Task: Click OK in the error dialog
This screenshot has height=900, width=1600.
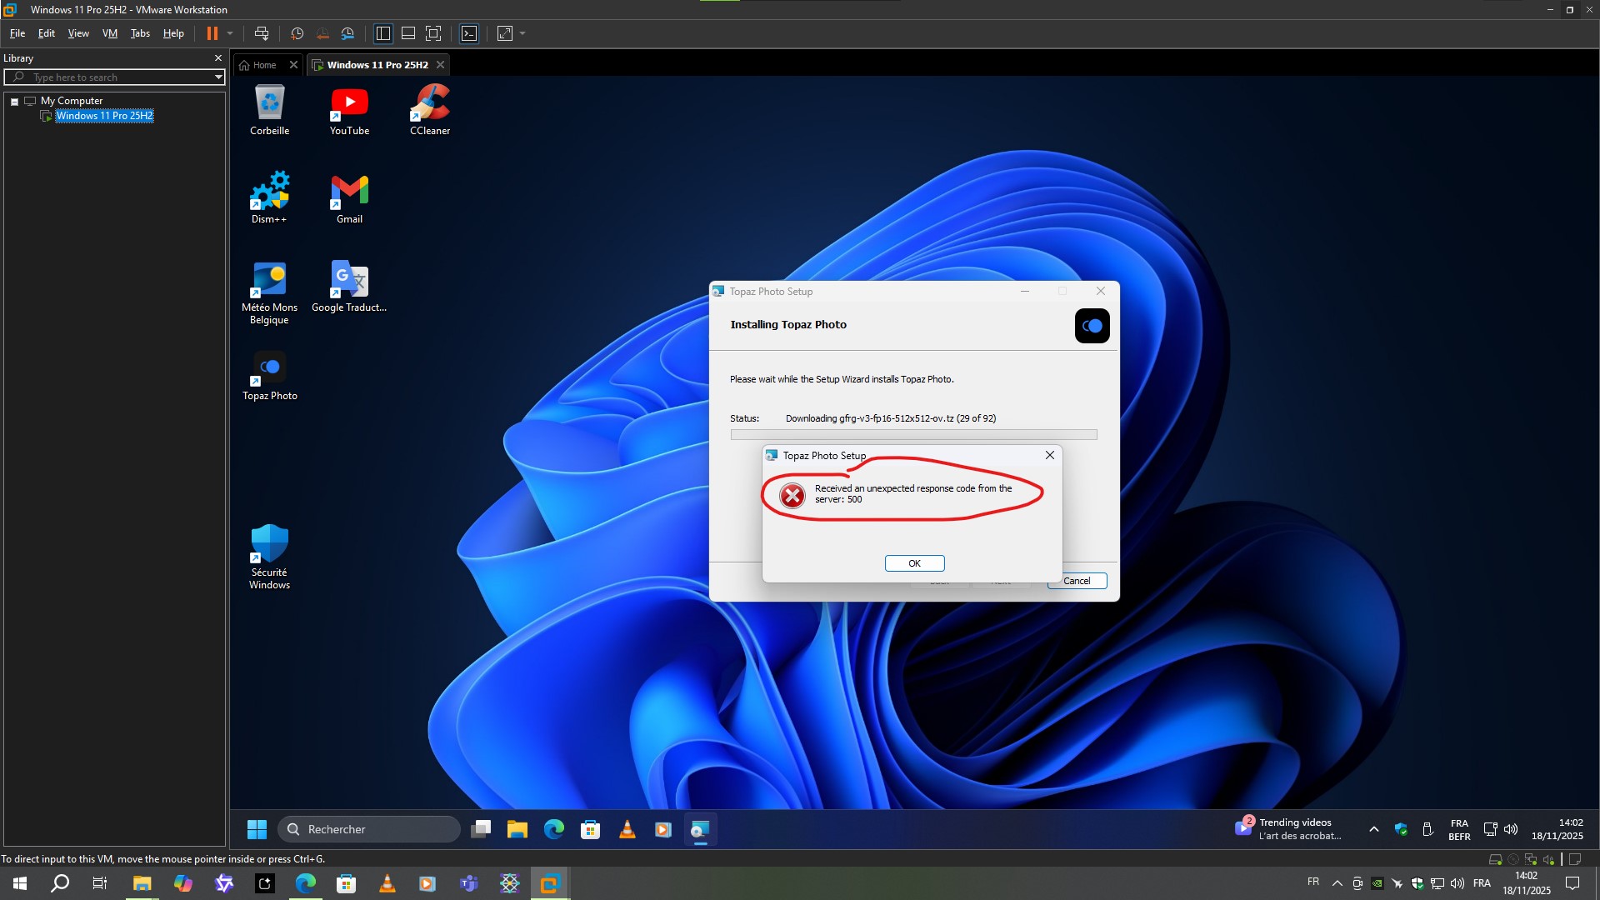Action: pyautogui.click(x=914, y=563)
